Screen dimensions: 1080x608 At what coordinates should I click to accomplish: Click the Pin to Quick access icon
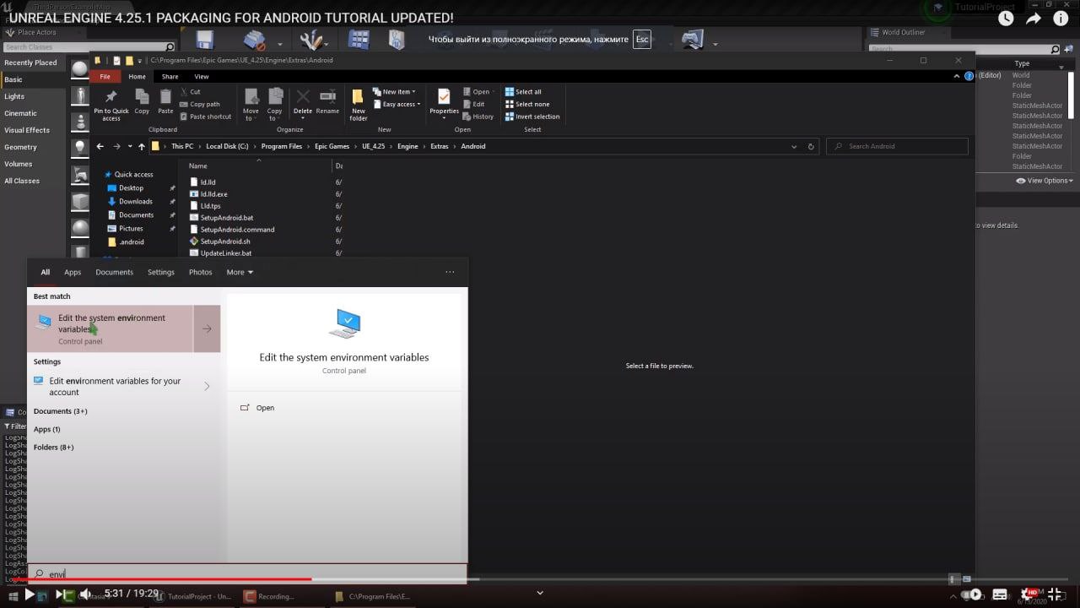click(x=111, y=97)
